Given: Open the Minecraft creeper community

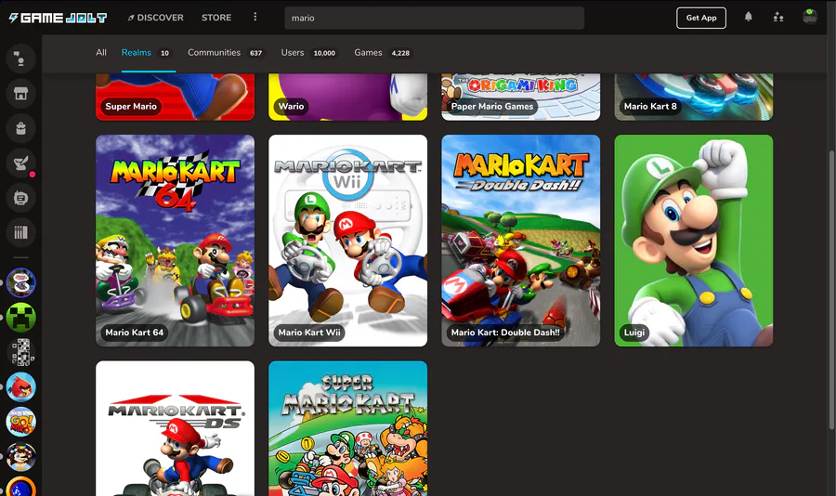Looking at the screenshot, I should 20,318.
